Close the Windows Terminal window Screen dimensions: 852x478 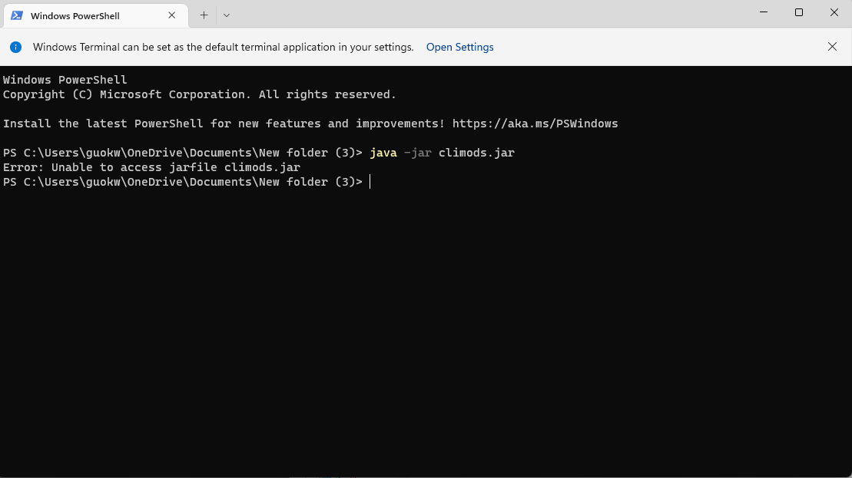point(834,12)
